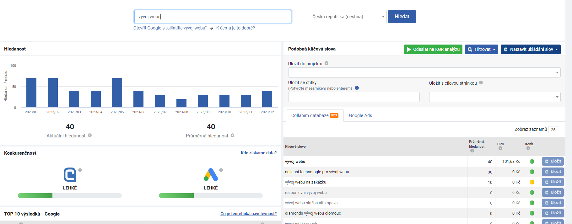
Task: Expand the Uložit do projektu select box
Action: [424, 72]
